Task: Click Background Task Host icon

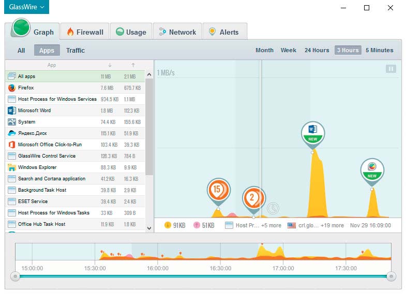Action: pos(12,190)
